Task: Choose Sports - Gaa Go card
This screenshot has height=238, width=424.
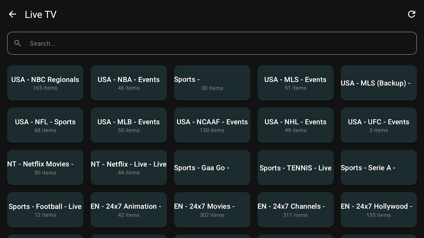Action: tap(212, 167)
